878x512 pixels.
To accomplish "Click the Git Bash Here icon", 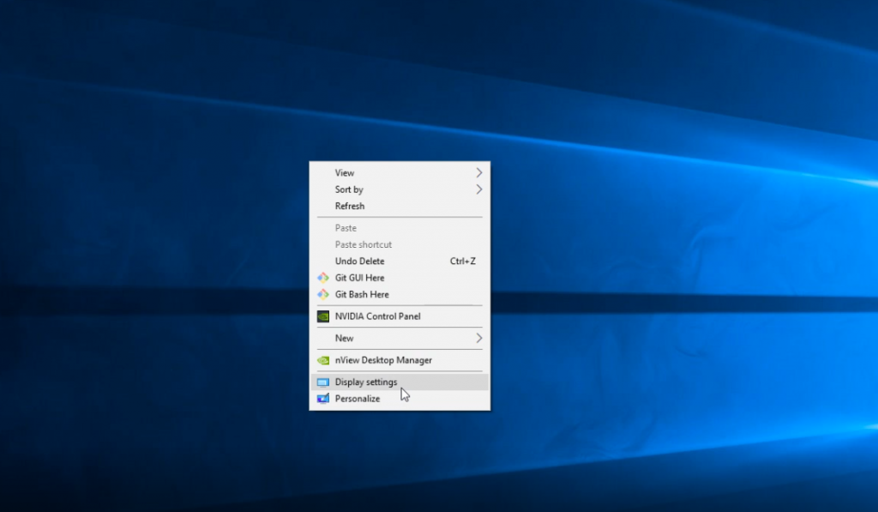I will tap(323, 294).
